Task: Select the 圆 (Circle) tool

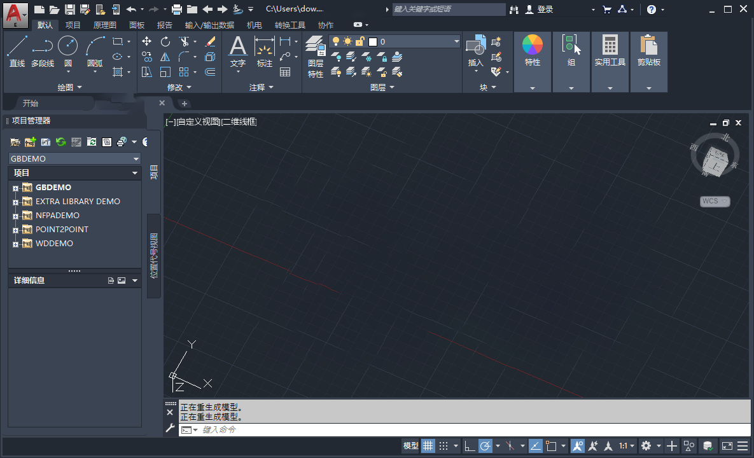Action: [x=68, y=52]
